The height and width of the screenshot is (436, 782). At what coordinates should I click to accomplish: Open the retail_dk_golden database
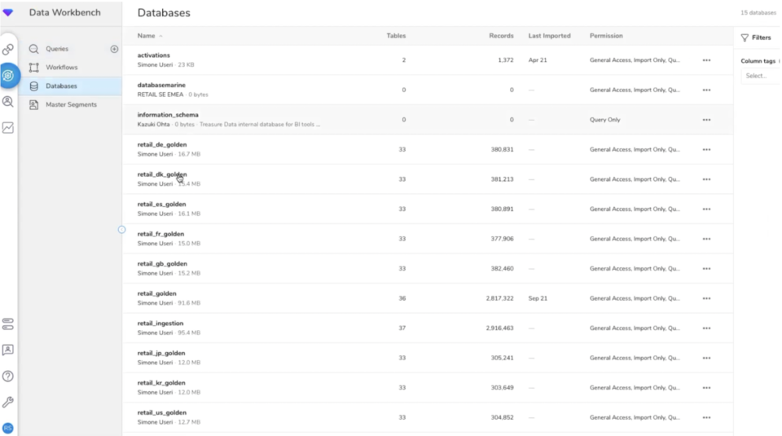point(161,174)
